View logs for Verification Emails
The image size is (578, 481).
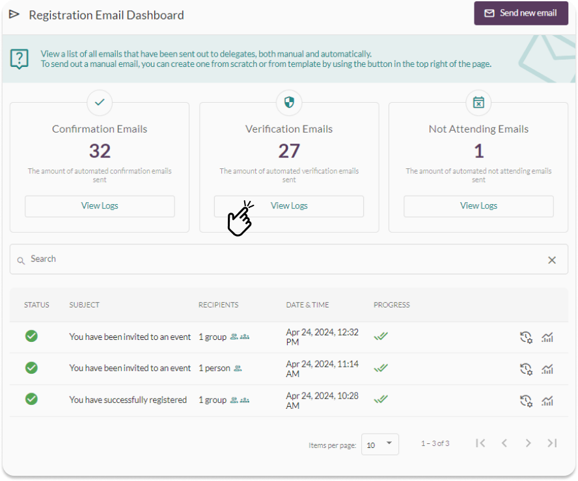click(289, 206)
